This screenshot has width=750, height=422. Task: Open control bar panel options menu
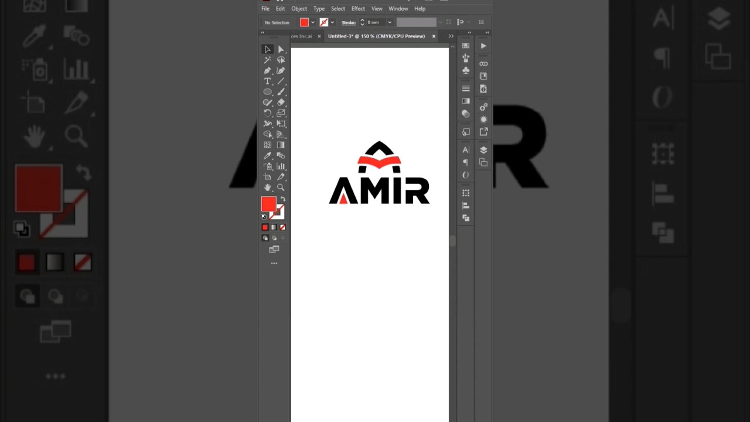[x=481, y=22]
